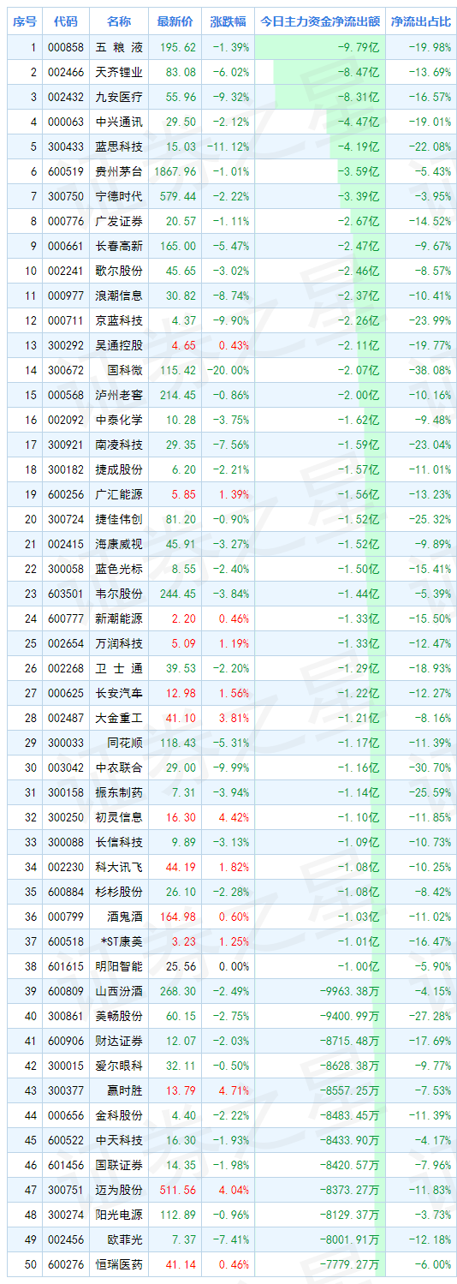Click the 1867.96 latest price cell
Screen dimensions: 457x1284
coord(175,170)
